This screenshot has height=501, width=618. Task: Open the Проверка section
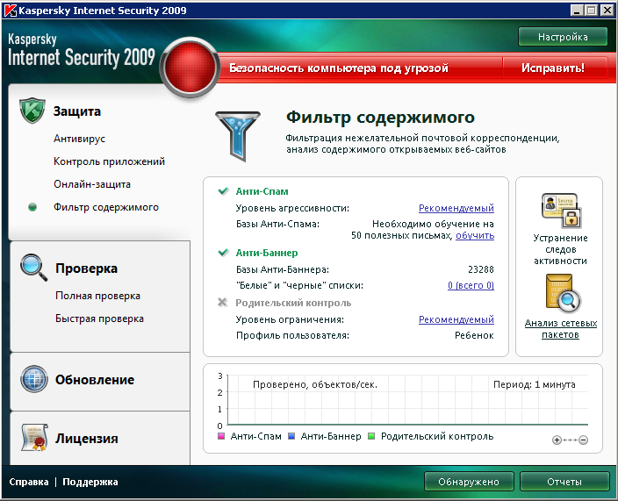[86, 268]
